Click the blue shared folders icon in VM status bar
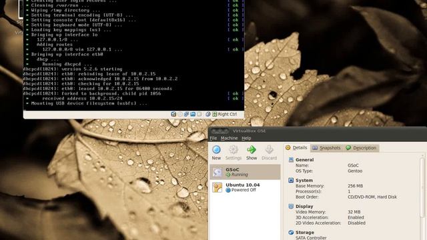 point(193,114)
